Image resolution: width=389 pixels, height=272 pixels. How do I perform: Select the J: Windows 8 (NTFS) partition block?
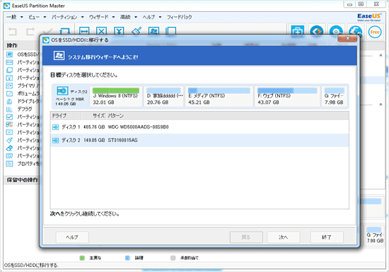click(x=116, y=96)
